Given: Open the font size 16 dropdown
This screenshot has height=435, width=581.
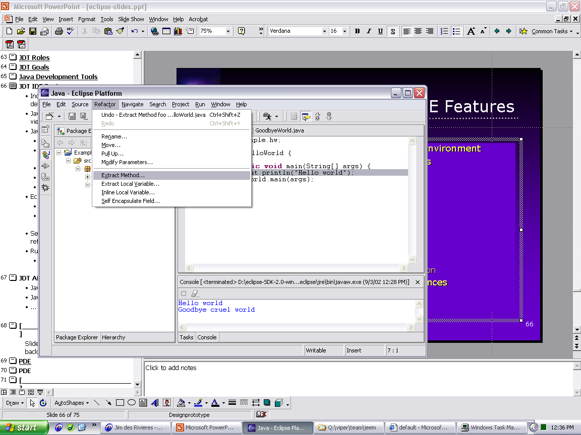Looking at the screenshot, I should coord(344,31).
